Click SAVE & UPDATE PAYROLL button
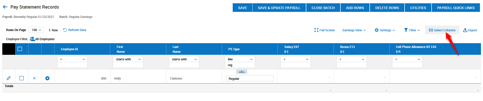This screenshot has height=101, width=483. point(279,8)
